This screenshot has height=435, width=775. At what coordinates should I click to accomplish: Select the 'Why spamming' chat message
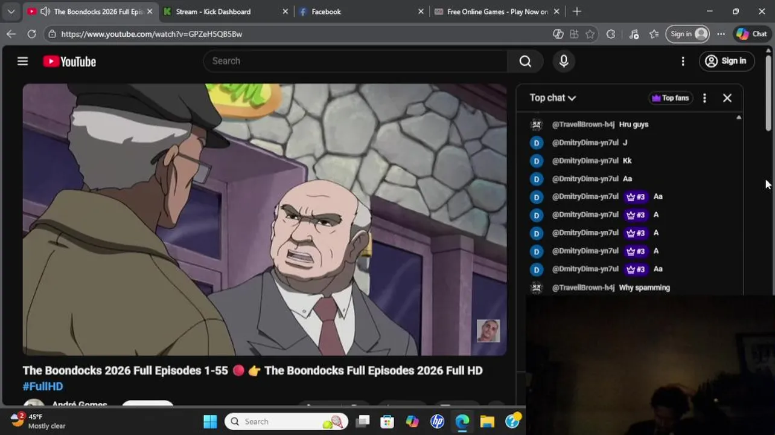tap(645, 288)
